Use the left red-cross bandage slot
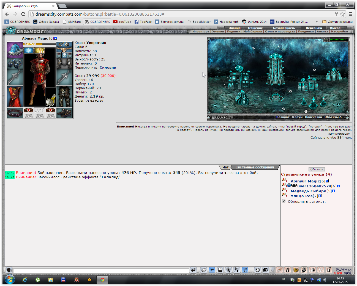Screen dimensions: 357x286 (x=29, y=110)
